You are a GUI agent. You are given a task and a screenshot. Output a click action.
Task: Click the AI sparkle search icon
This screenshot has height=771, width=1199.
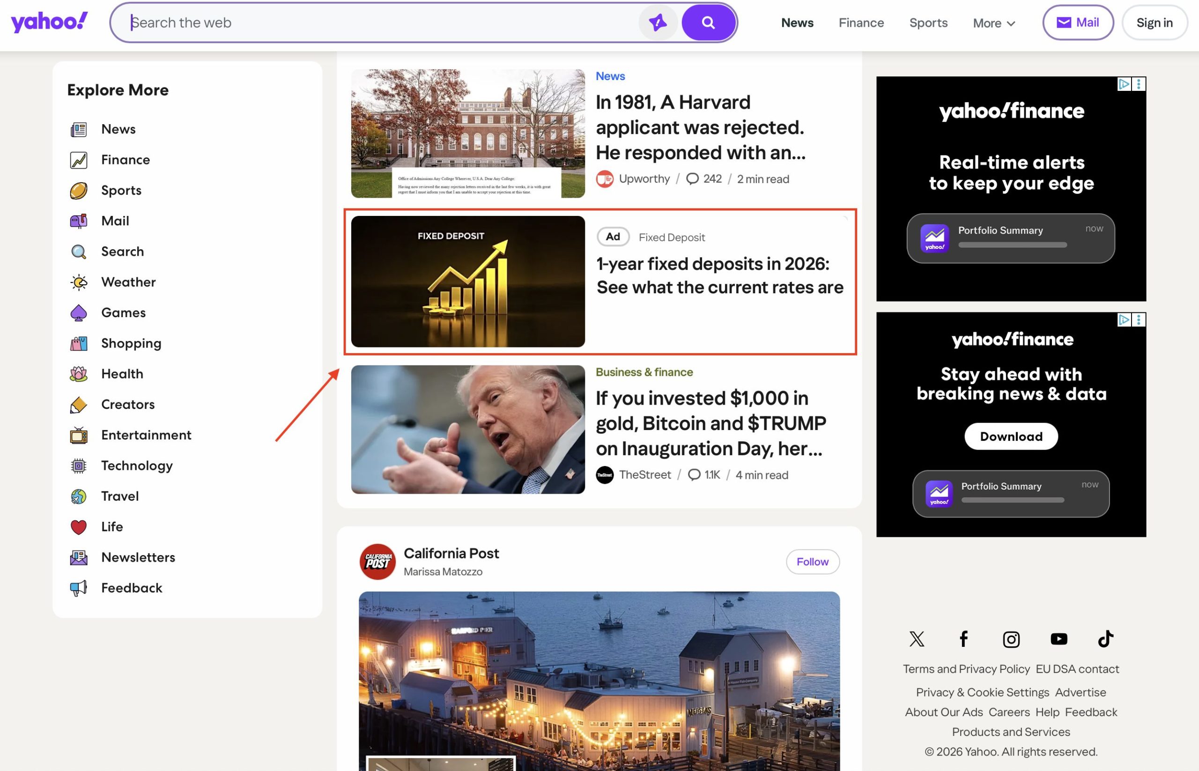[657, 22]
